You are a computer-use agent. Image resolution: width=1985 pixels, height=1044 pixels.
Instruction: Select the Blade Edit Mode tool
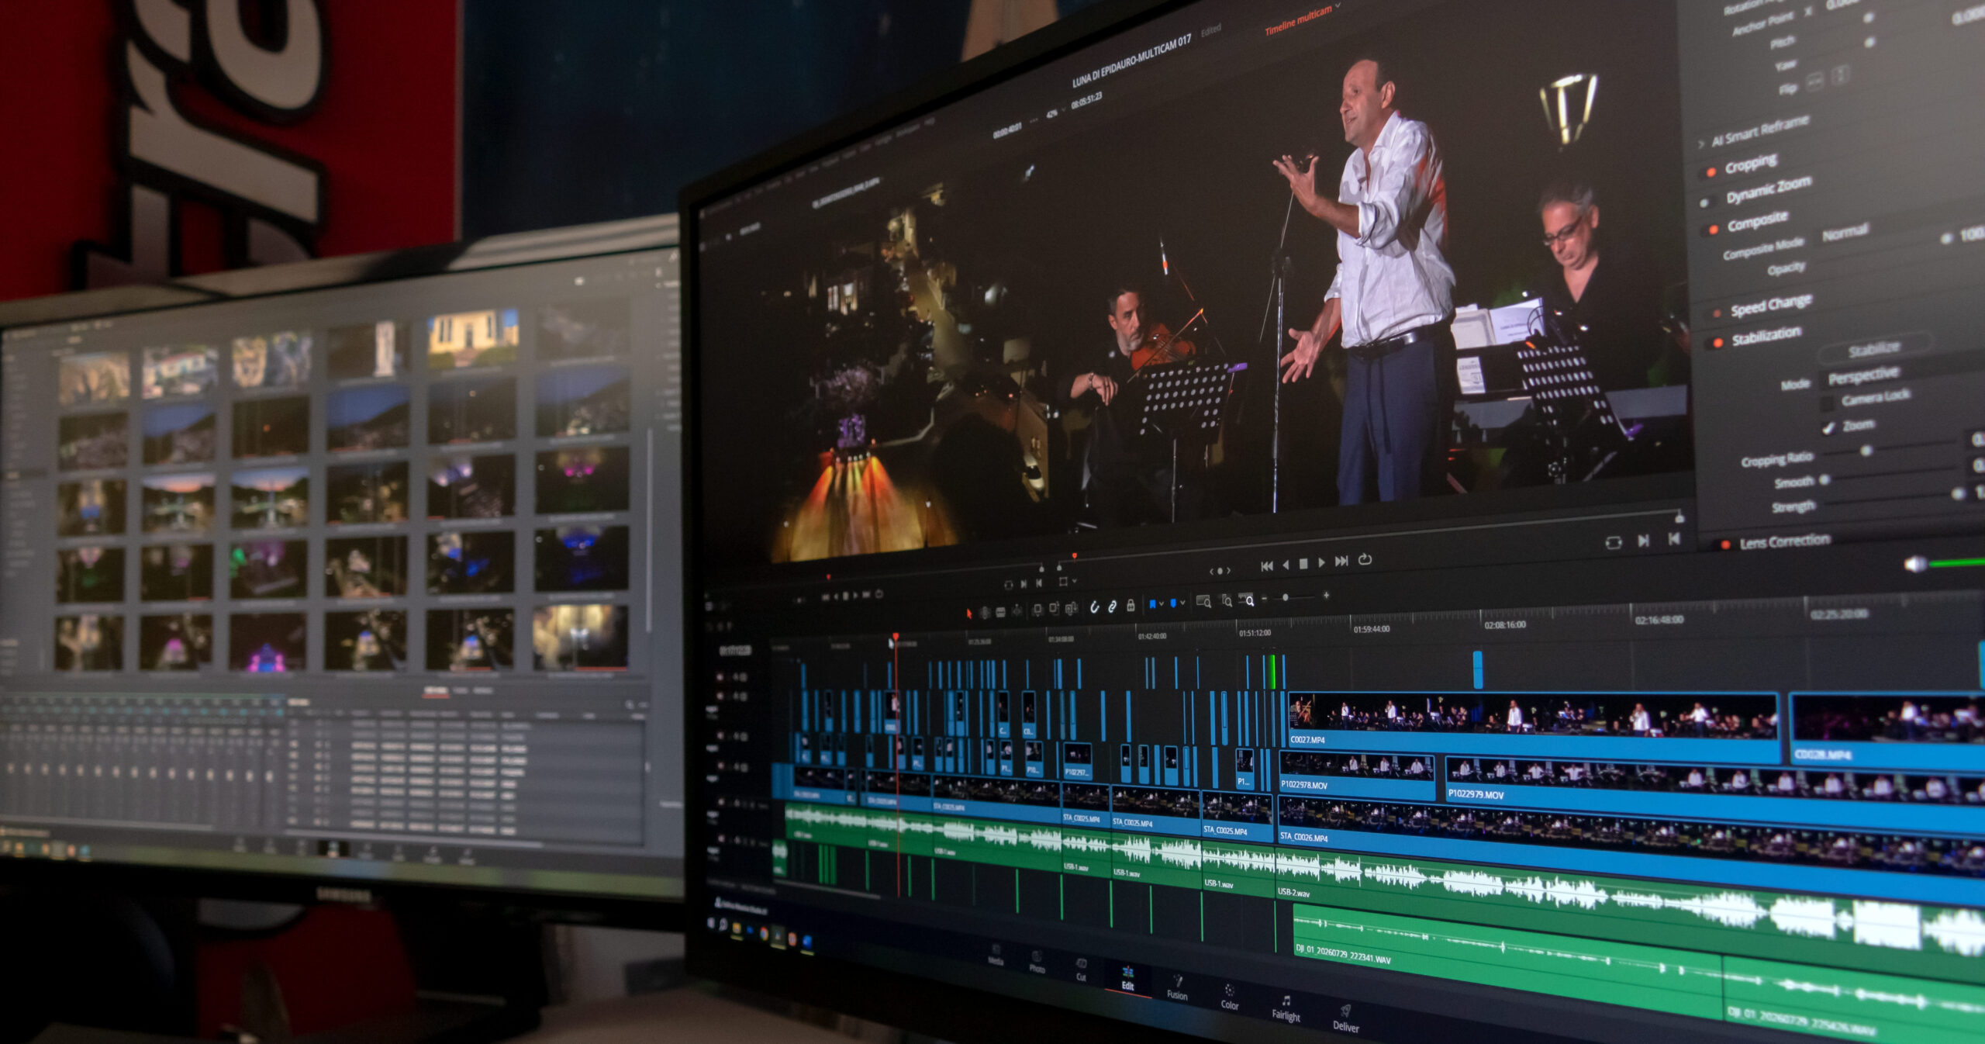point(1001,612)
